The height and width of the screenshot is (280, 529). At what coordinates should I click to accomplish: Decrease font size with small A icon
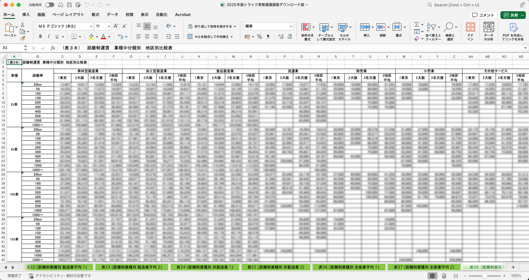pyautogui.click(x=125, y=26)
